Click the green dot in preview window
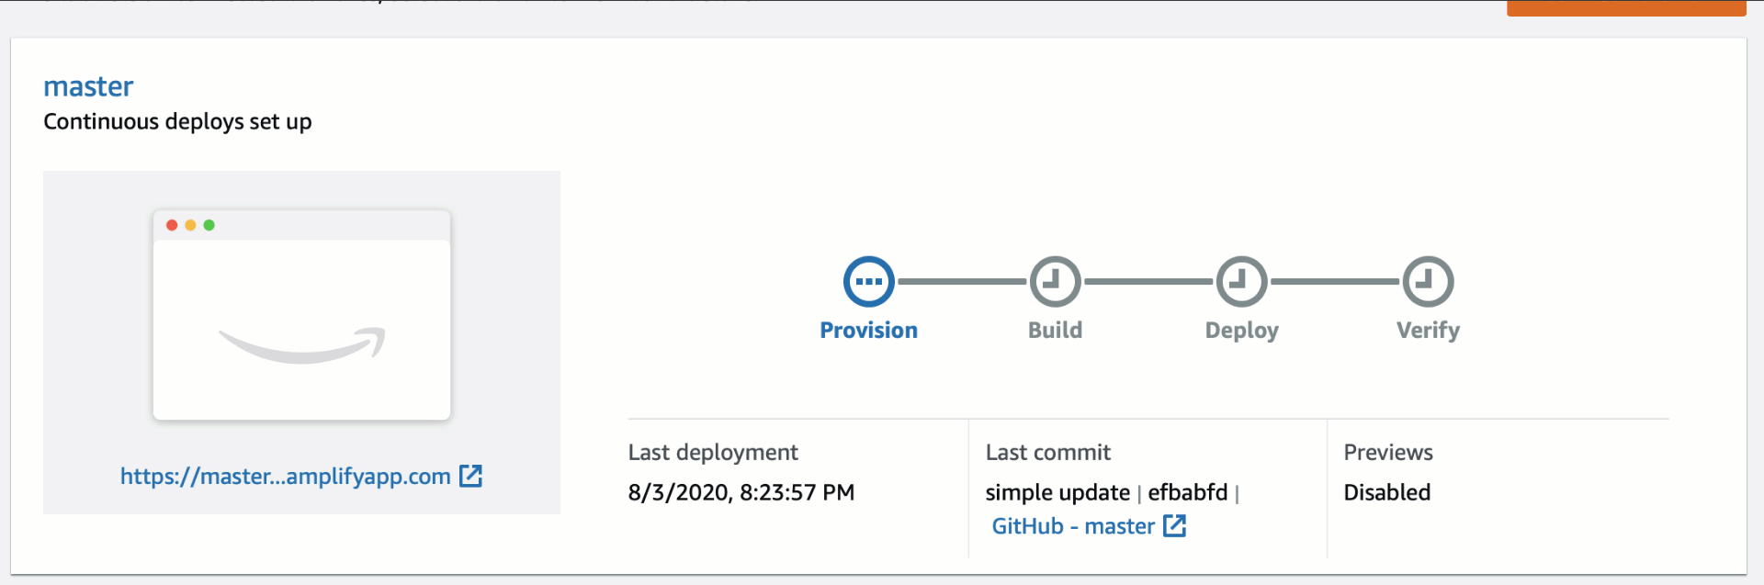 (209, 225)
